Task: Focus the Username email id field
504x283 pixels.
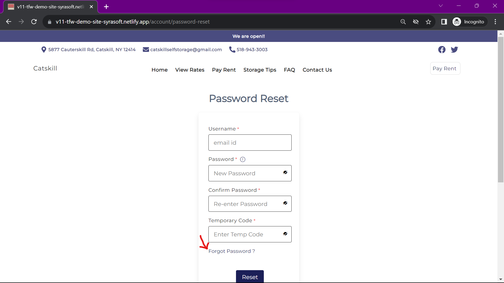Action: point(250,143)
